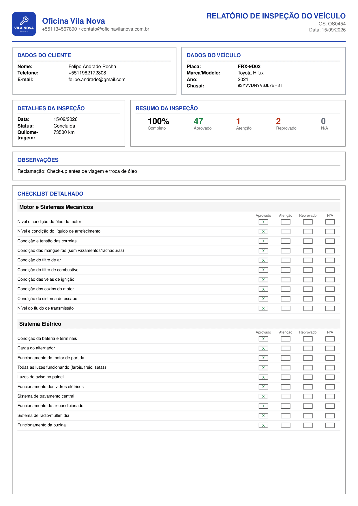The height and width of the screenshot is (506, 358).
Task: Click the plate FRX-9D02
Action: coord(249,67)
